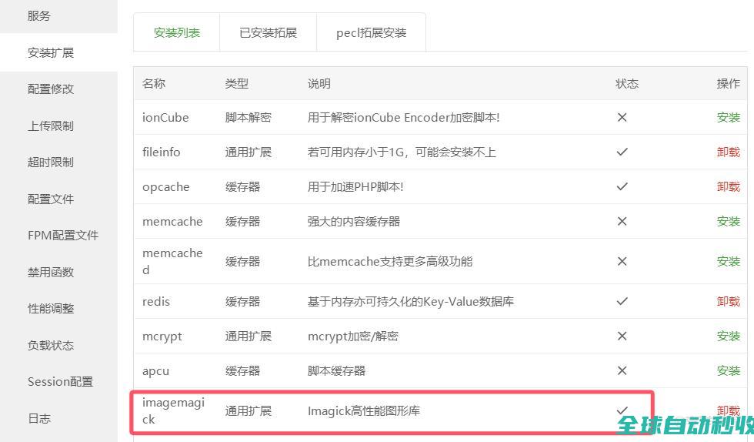Select 禁用函数 in the sidebar
The image size is (754, 442).
[x=51, y=272]
